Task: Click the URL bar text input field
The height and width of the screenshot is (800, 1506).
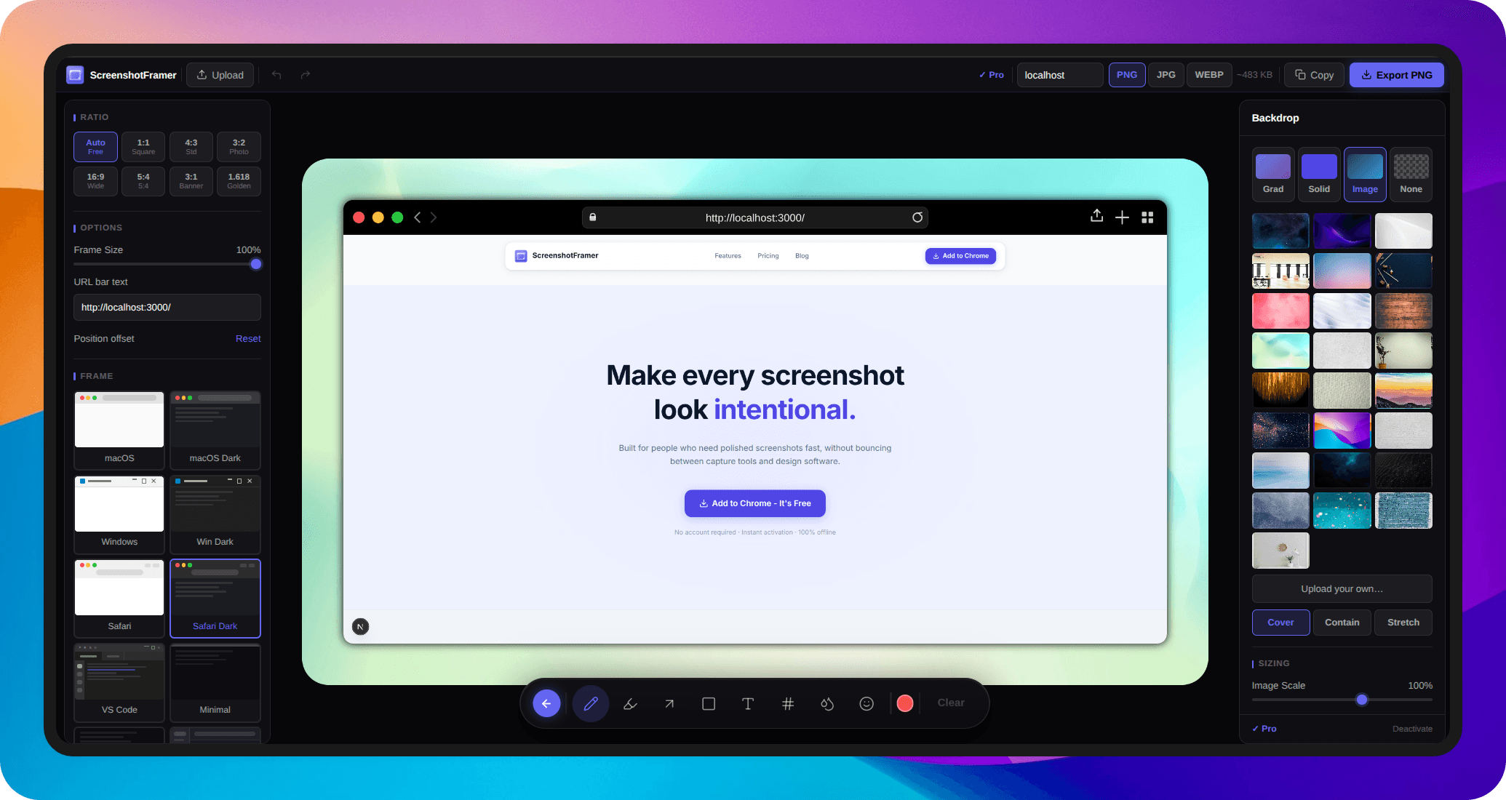Action: [167, 308]
